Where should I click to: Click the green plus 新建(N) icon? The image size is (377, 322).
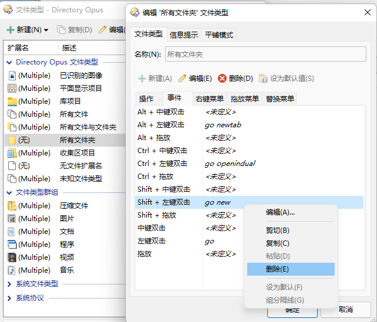(11, 30)
